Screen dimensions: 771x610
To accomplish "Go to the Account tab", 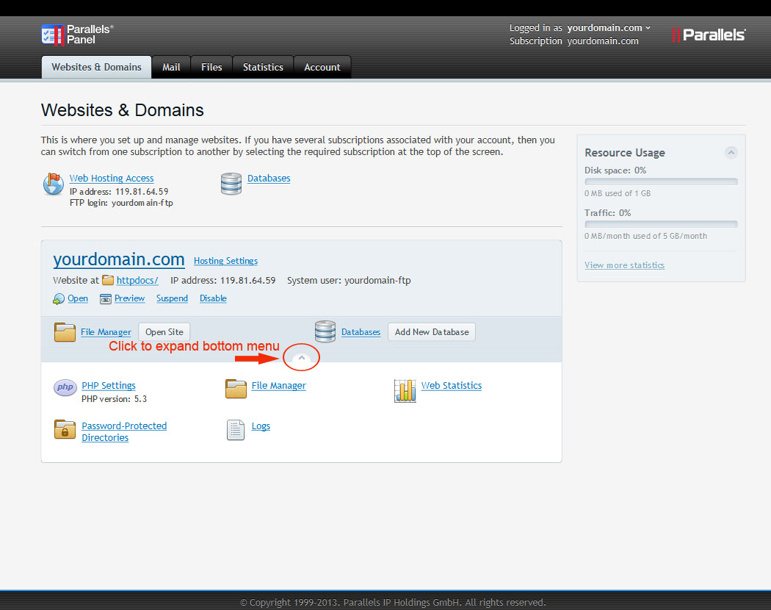I will coord(322,67).
